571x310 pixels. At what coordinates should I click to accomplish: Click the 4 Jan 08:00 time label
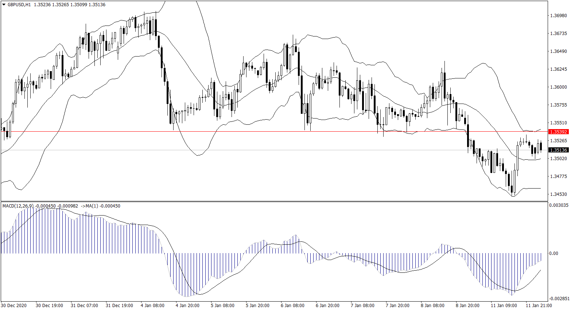(152, 305)
